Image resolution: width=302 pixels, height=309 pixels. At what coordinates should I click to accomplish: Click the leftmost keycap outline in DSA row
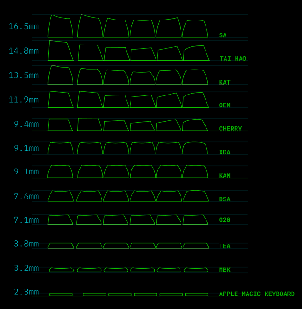pyautogui.click(x=60, y=196)
